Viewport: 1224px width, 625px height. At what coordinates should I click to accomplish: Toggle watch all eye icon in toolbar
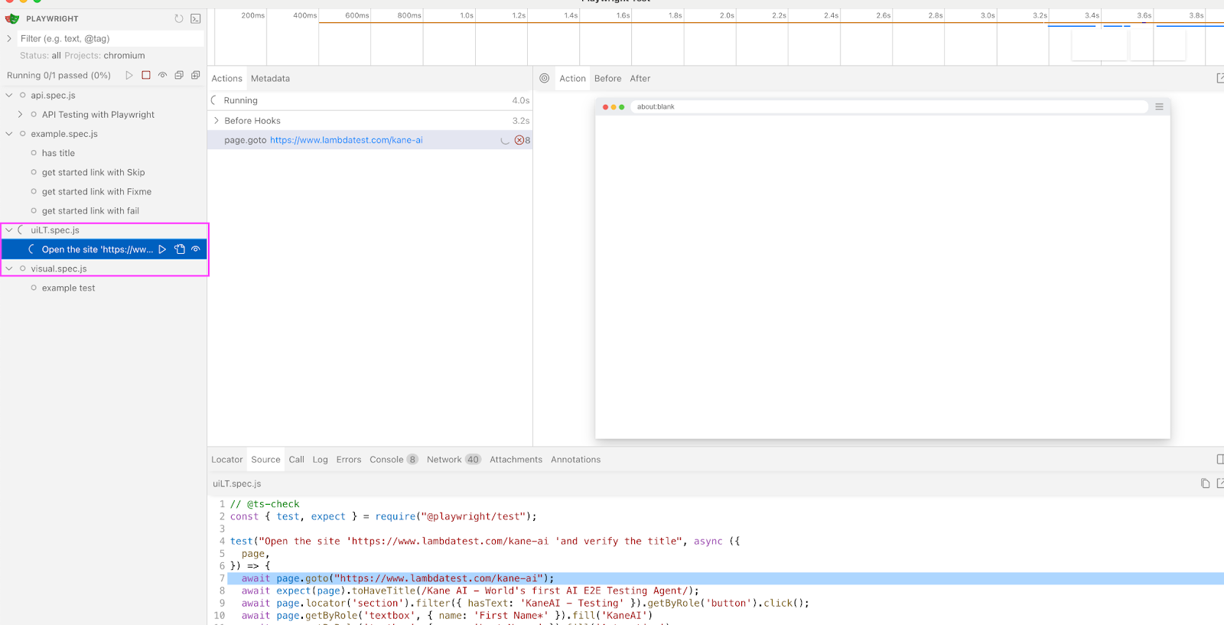tap(162, 75)
